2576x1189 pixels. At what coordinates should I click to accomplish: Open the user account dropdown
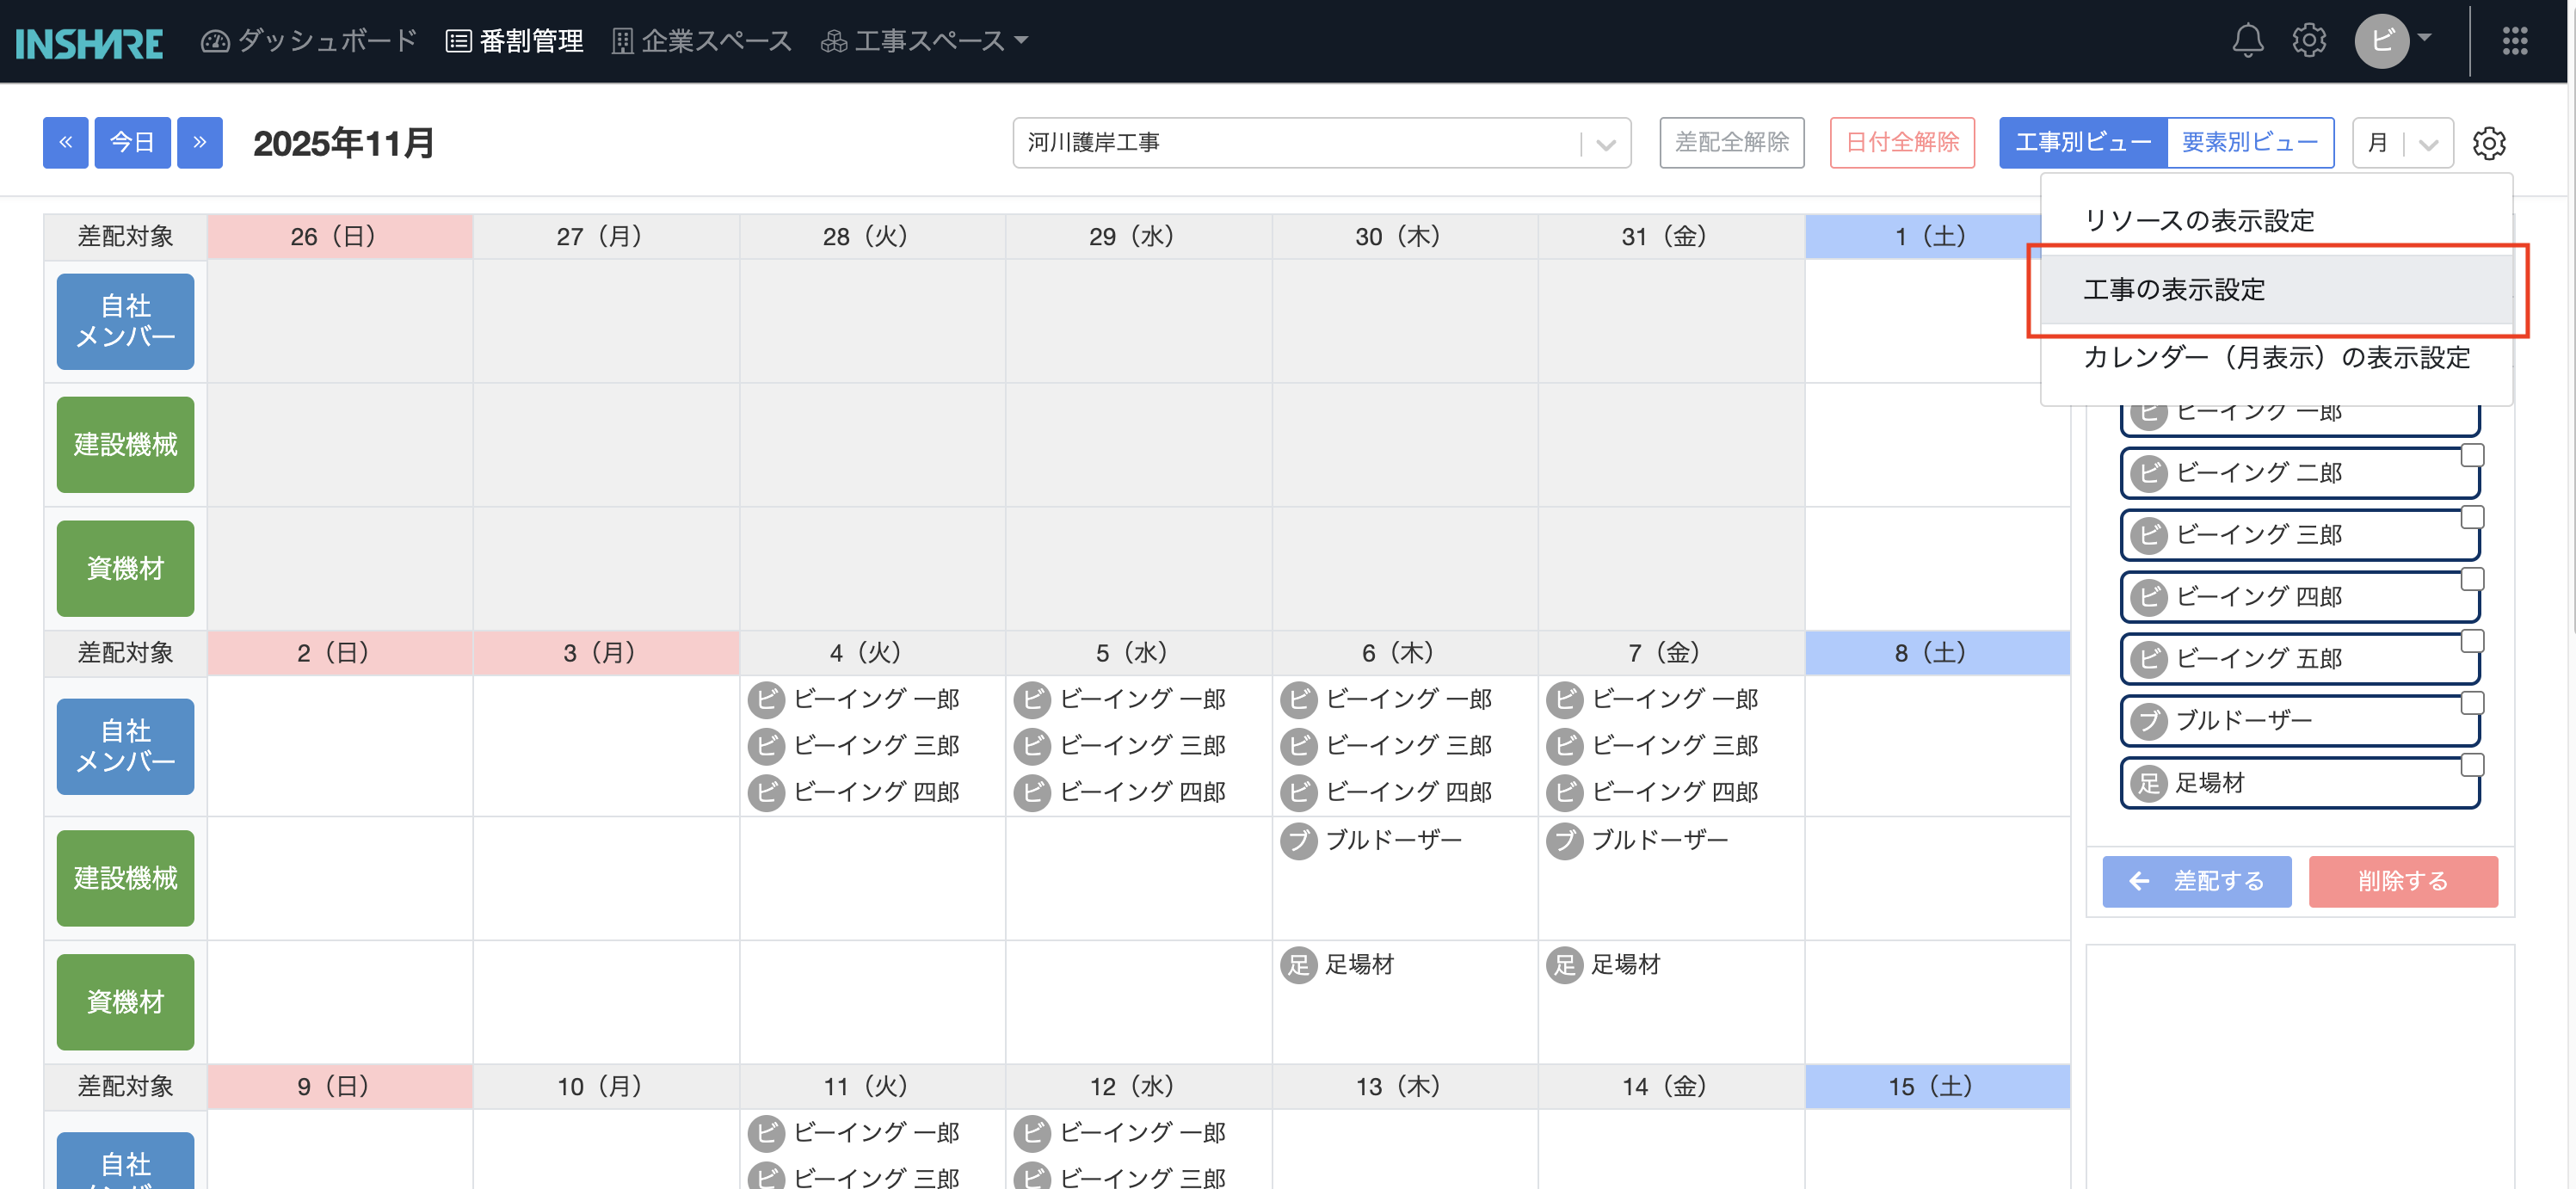click(x=2393, y=41)
